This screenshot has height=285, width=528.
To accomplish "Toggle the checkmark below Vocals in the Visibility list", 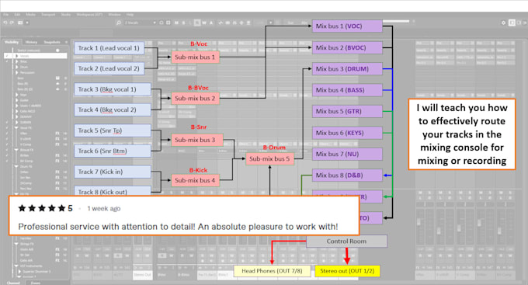I will tap(6, 61).
